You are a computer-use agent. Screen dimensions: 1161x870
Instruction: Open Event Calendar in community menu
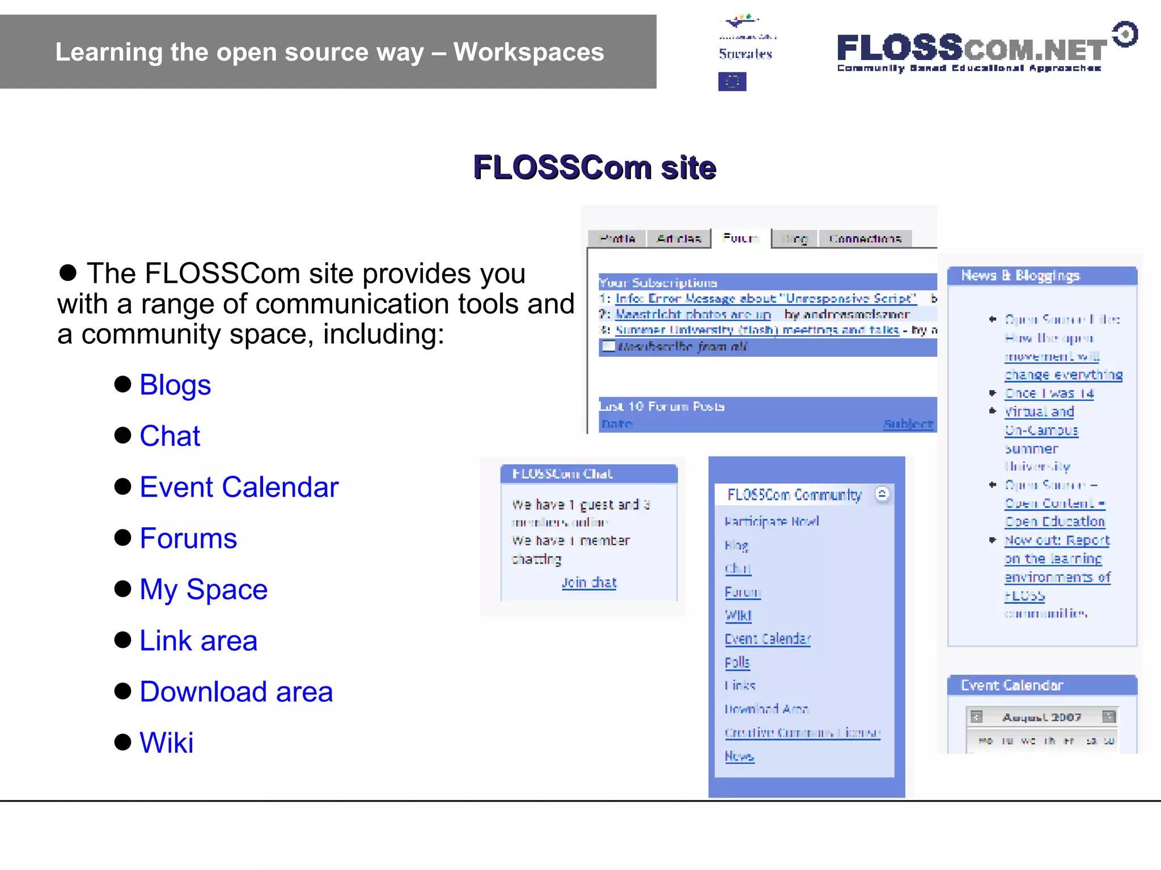point(768,639)
